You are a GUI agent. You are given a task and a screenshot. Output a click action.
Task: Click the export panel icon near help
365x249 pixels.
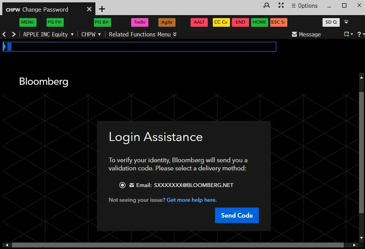tap(347, 34)
